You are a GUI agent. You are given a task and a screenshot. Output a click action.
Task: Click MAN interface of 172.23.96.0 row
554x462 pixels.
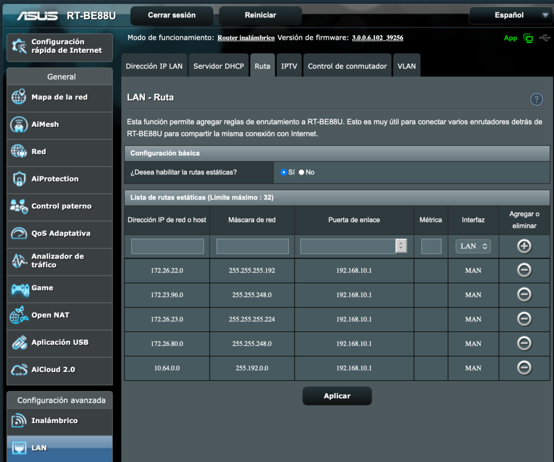point(473,295)
